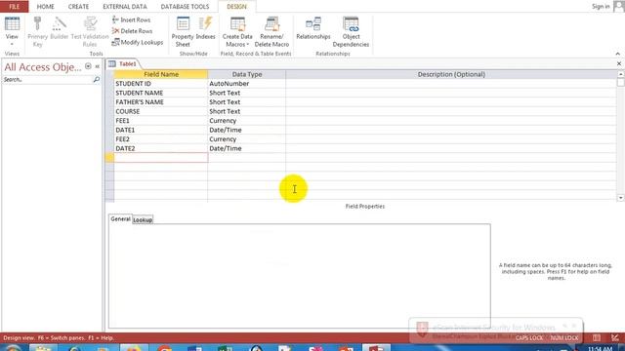Open the Builder tool
Viewport: 625px width, 351px height.
point(59,28)
